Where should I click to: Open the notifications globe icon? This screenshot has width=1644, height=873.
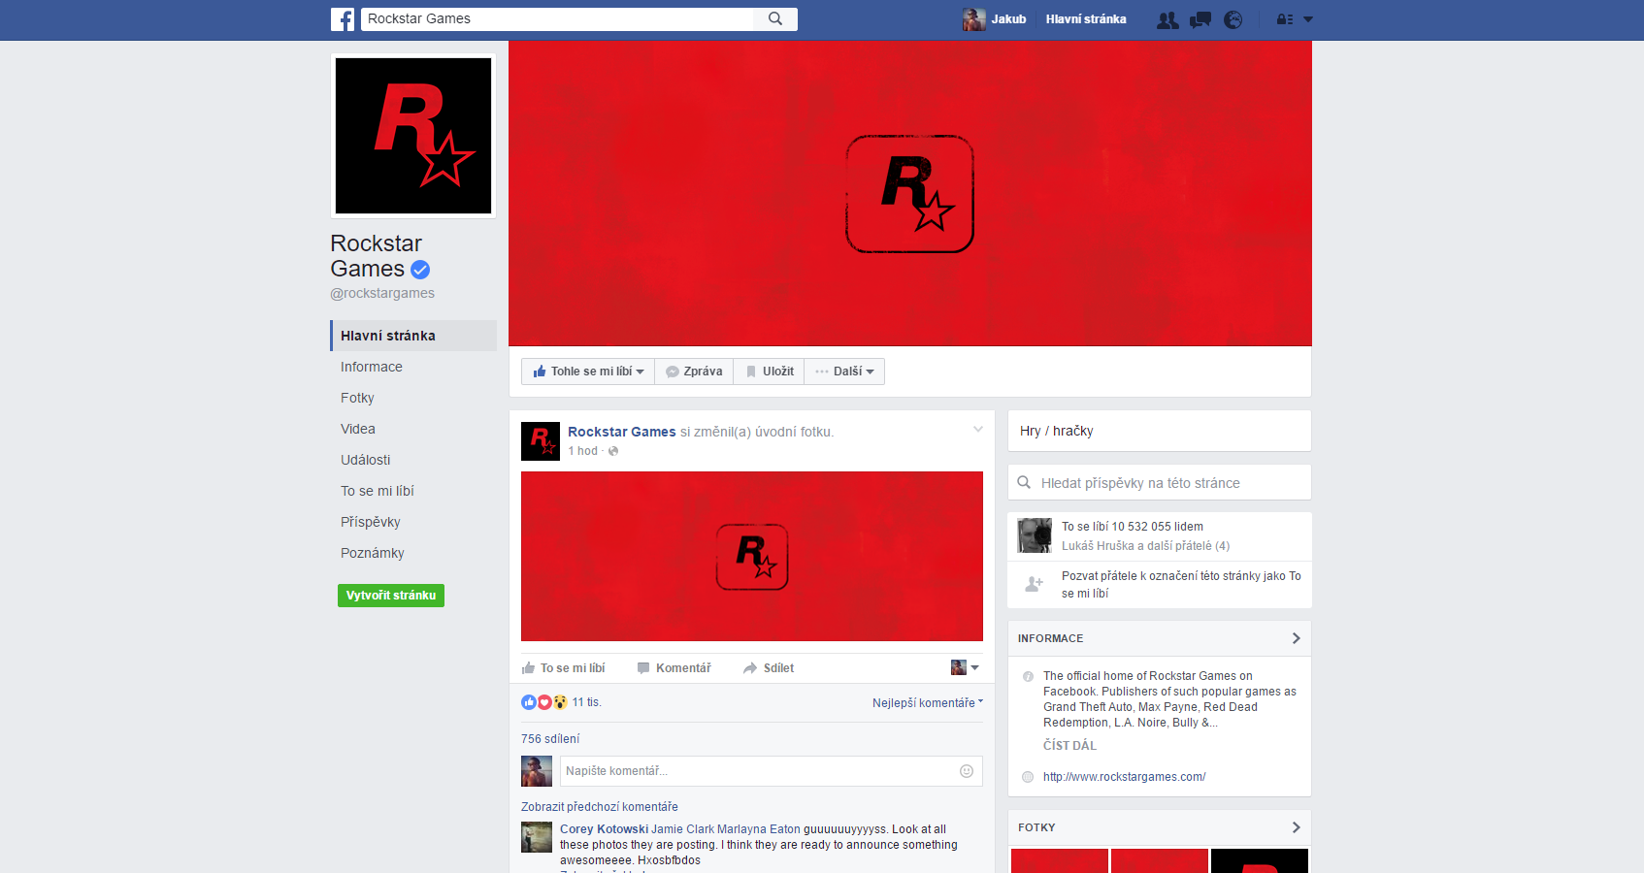1233,18
